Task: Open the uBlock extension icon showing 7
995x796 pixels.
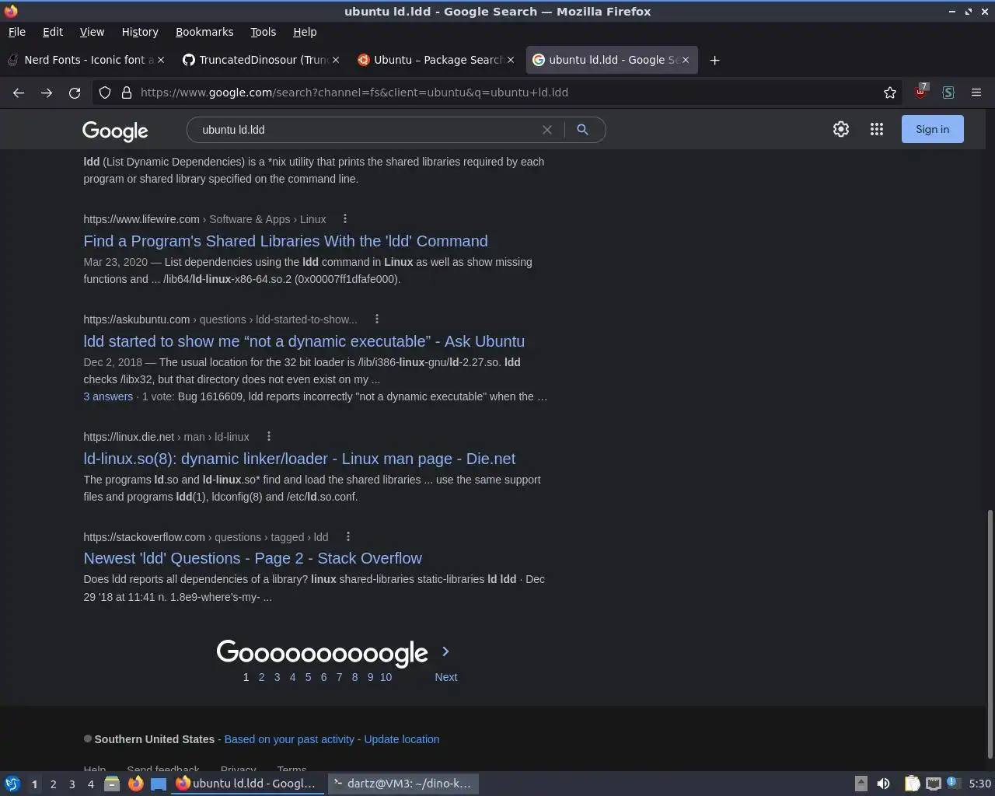Action: click(x=921, y=92)
